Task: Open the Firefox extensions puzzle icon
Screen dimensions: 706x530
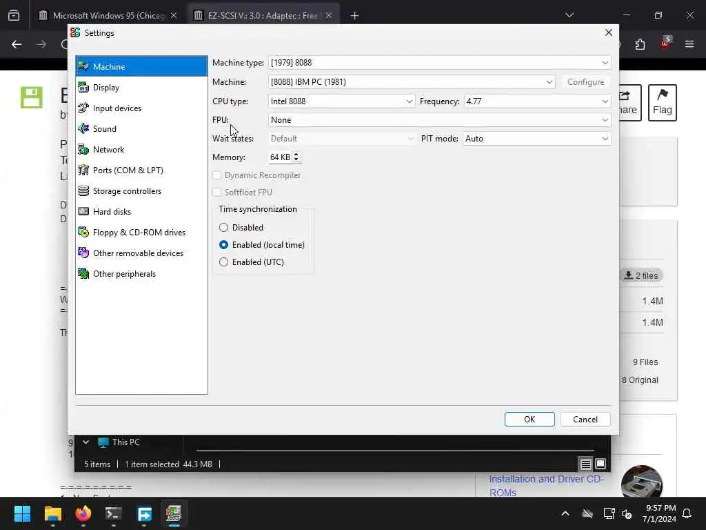Action: [640, 44]
